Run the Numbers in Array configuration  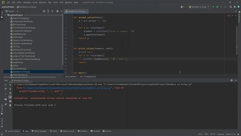point(213,7)
